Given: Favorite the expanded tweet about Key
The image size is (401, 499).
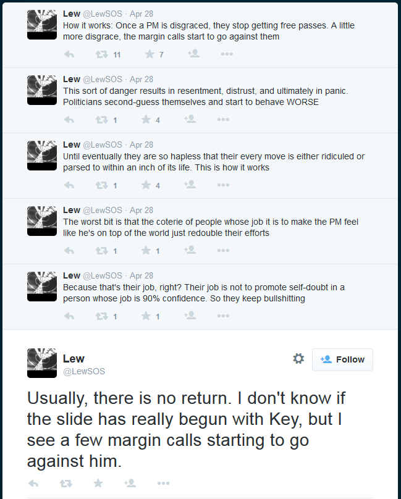Looking at the screenshot, I should click(x=98, y=484).
